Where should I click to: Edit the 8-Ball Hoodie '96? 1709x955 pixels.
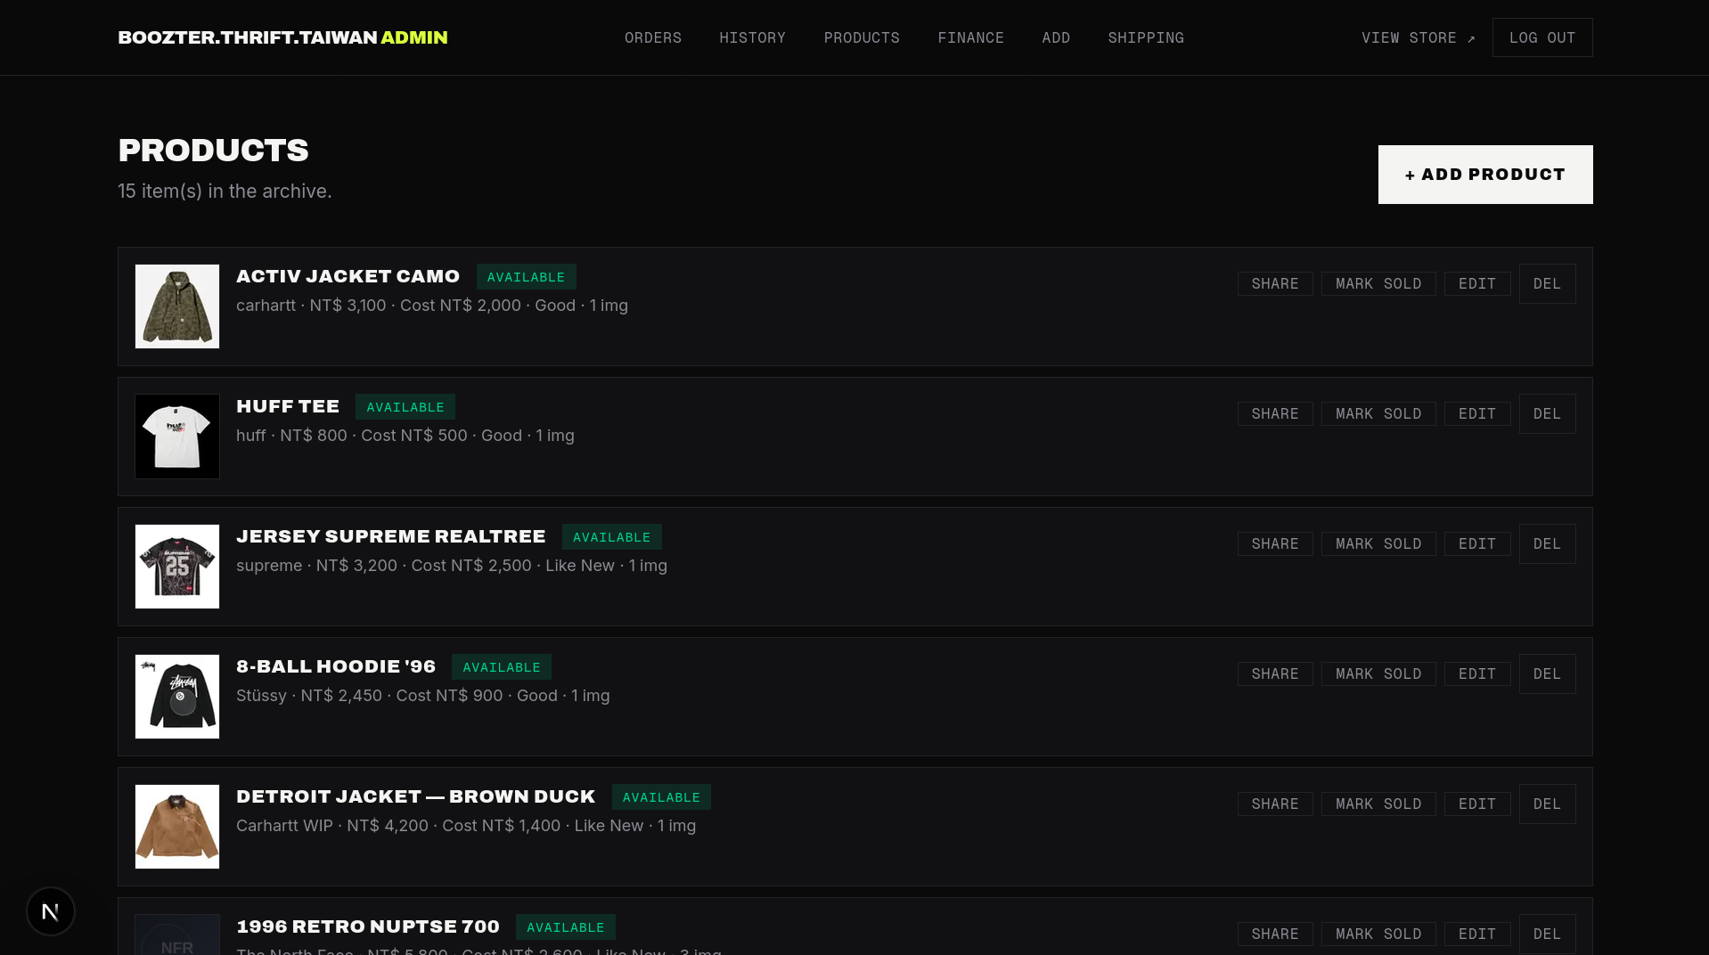1477,673
